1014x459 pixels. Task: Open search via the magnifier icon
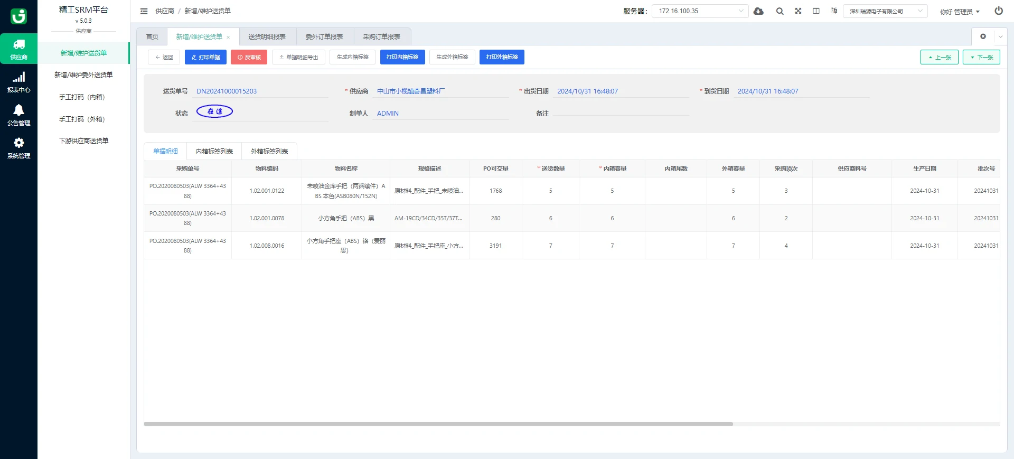[780, 11]
